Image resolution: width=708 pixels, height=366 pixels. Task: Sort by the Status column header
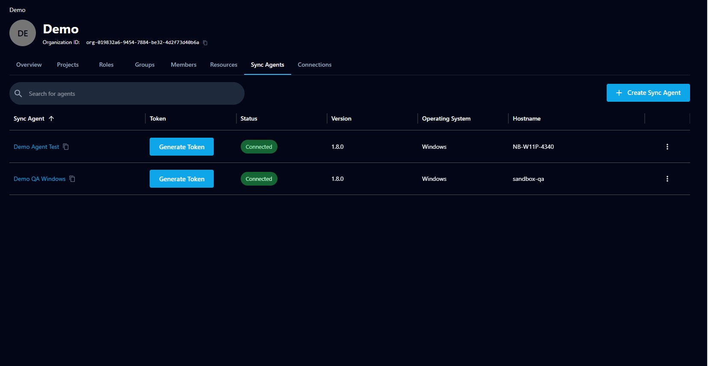pyautogui.click(x=249, y=118)
